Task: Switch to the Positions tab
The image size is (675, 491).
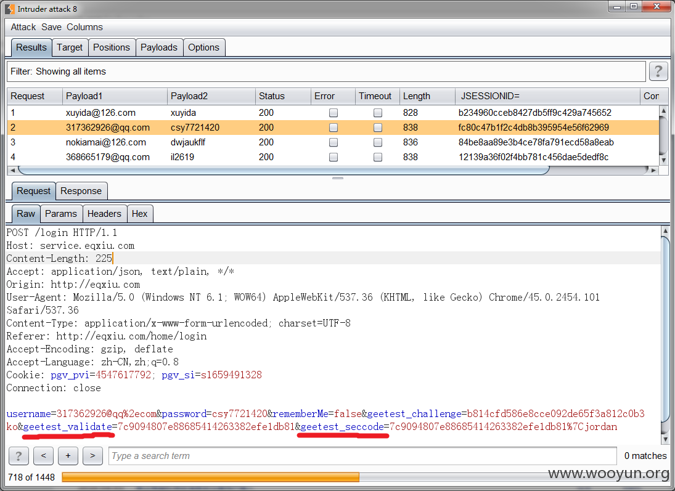Action: coord(112,47)
